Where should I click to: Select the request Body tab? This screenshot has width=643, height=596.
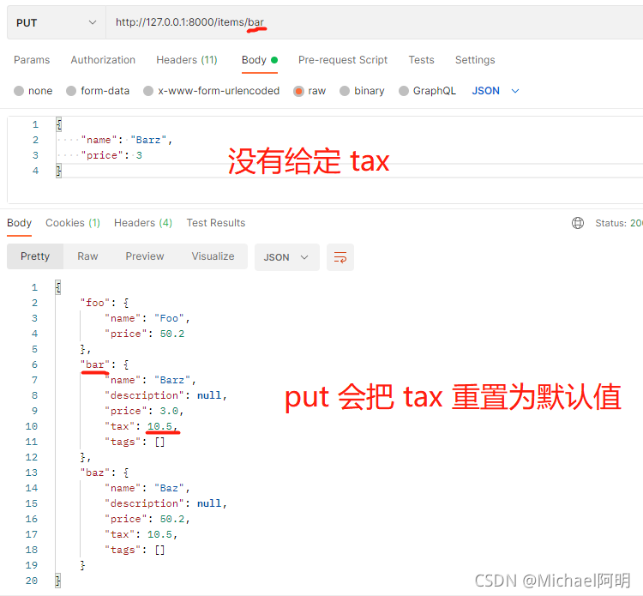point(260,60)
